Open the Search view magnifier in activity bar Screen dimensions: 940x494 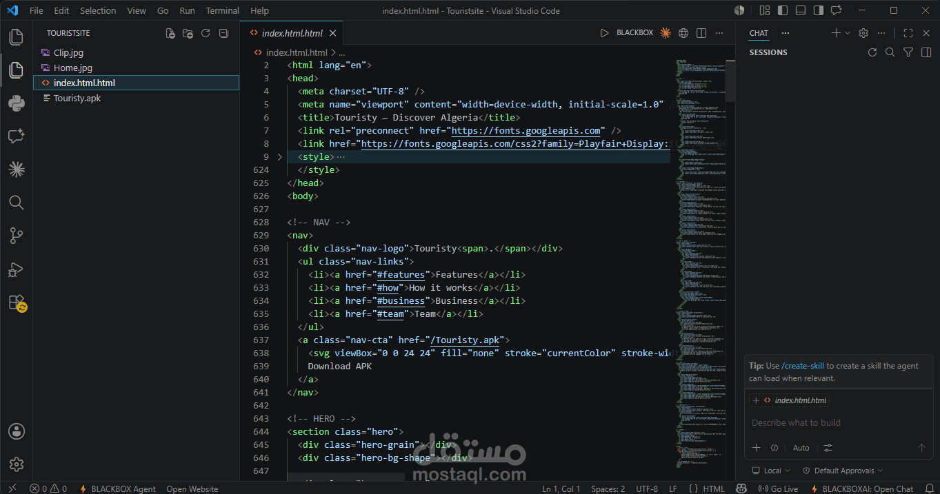pyautogui.click(x=17, y=203)
